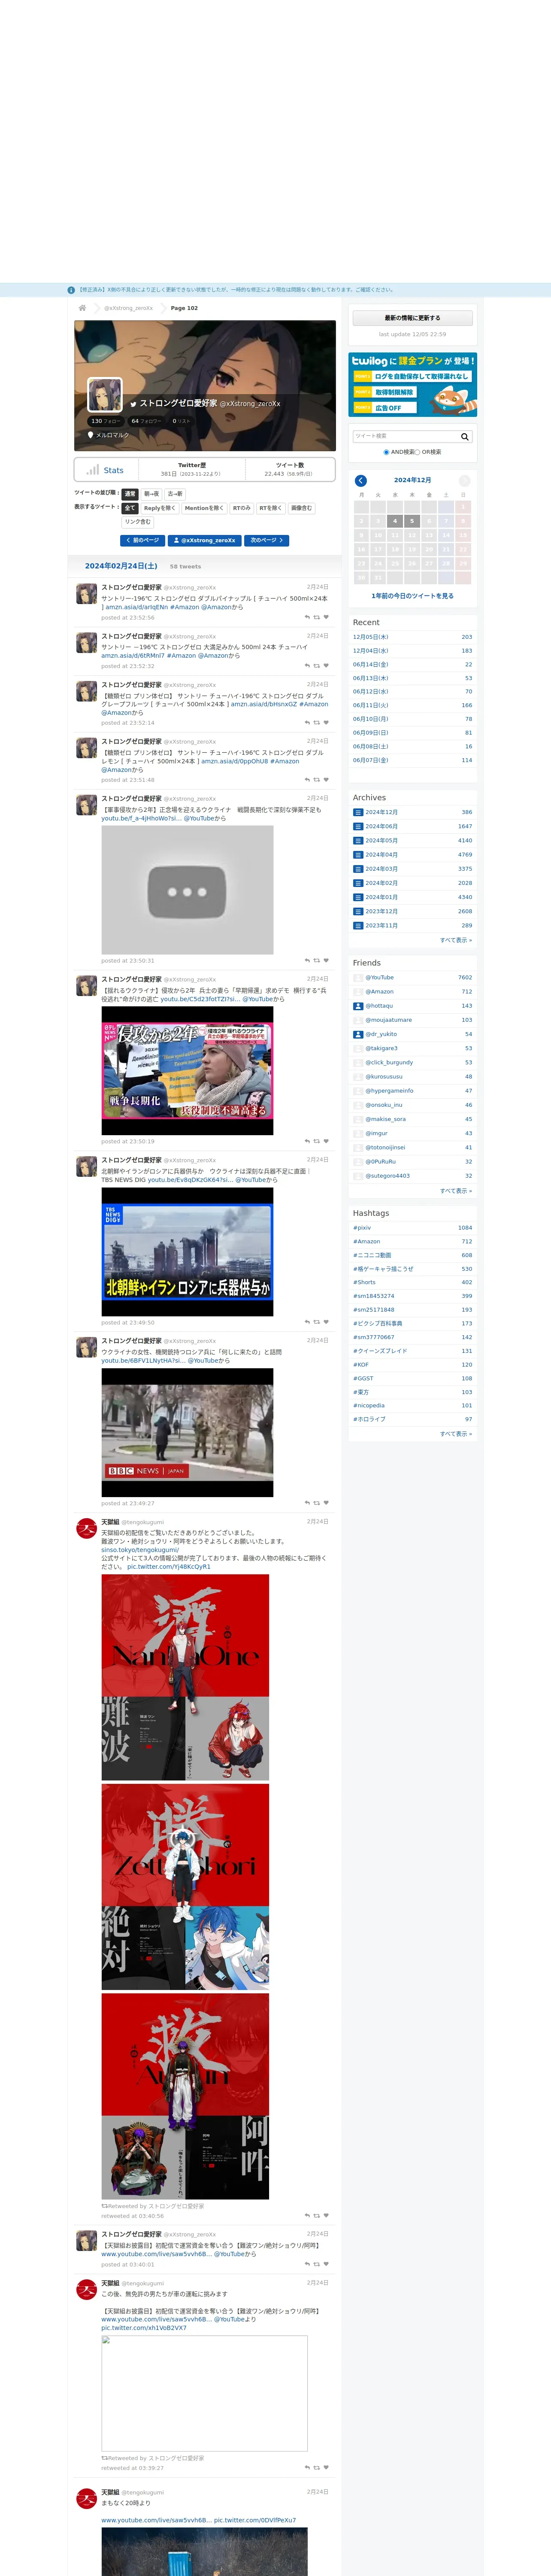Open the 2024年12月 archive list icon

358,812
